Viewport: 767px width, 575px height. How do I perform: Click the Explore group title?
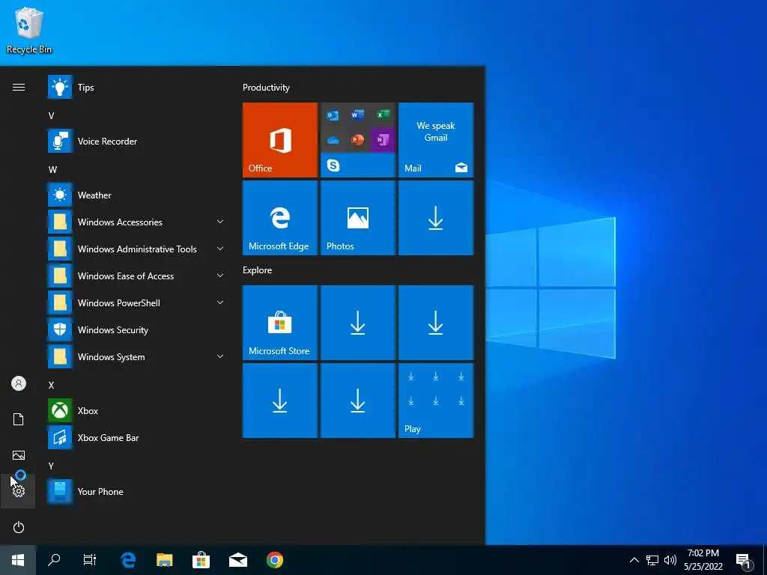[x=258, y=270]
